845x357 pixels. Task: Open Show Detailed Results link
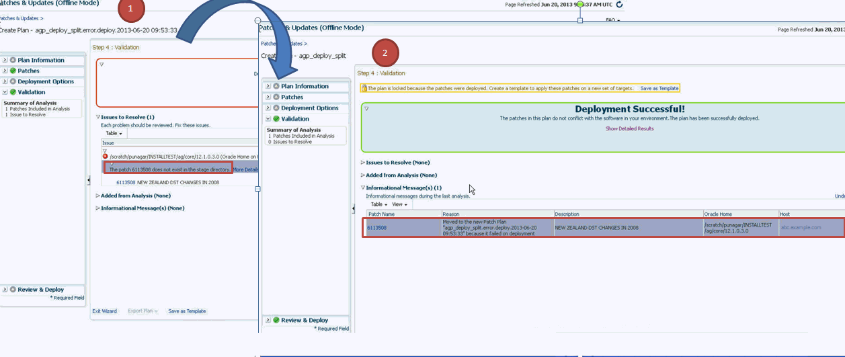[629, 128]
